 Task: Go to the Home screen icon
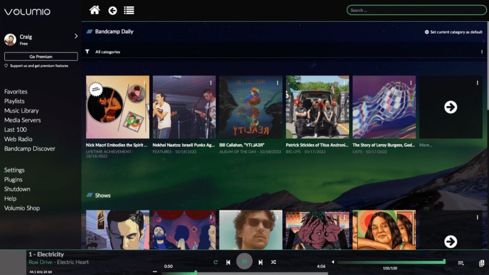(x=94, y=10)
